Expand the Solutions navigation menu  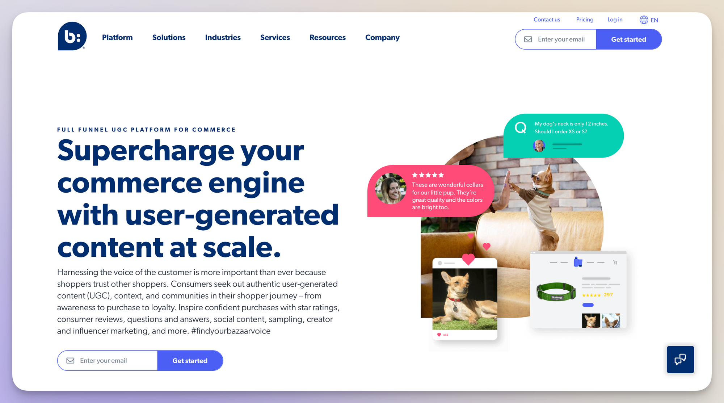pos(169,37)
